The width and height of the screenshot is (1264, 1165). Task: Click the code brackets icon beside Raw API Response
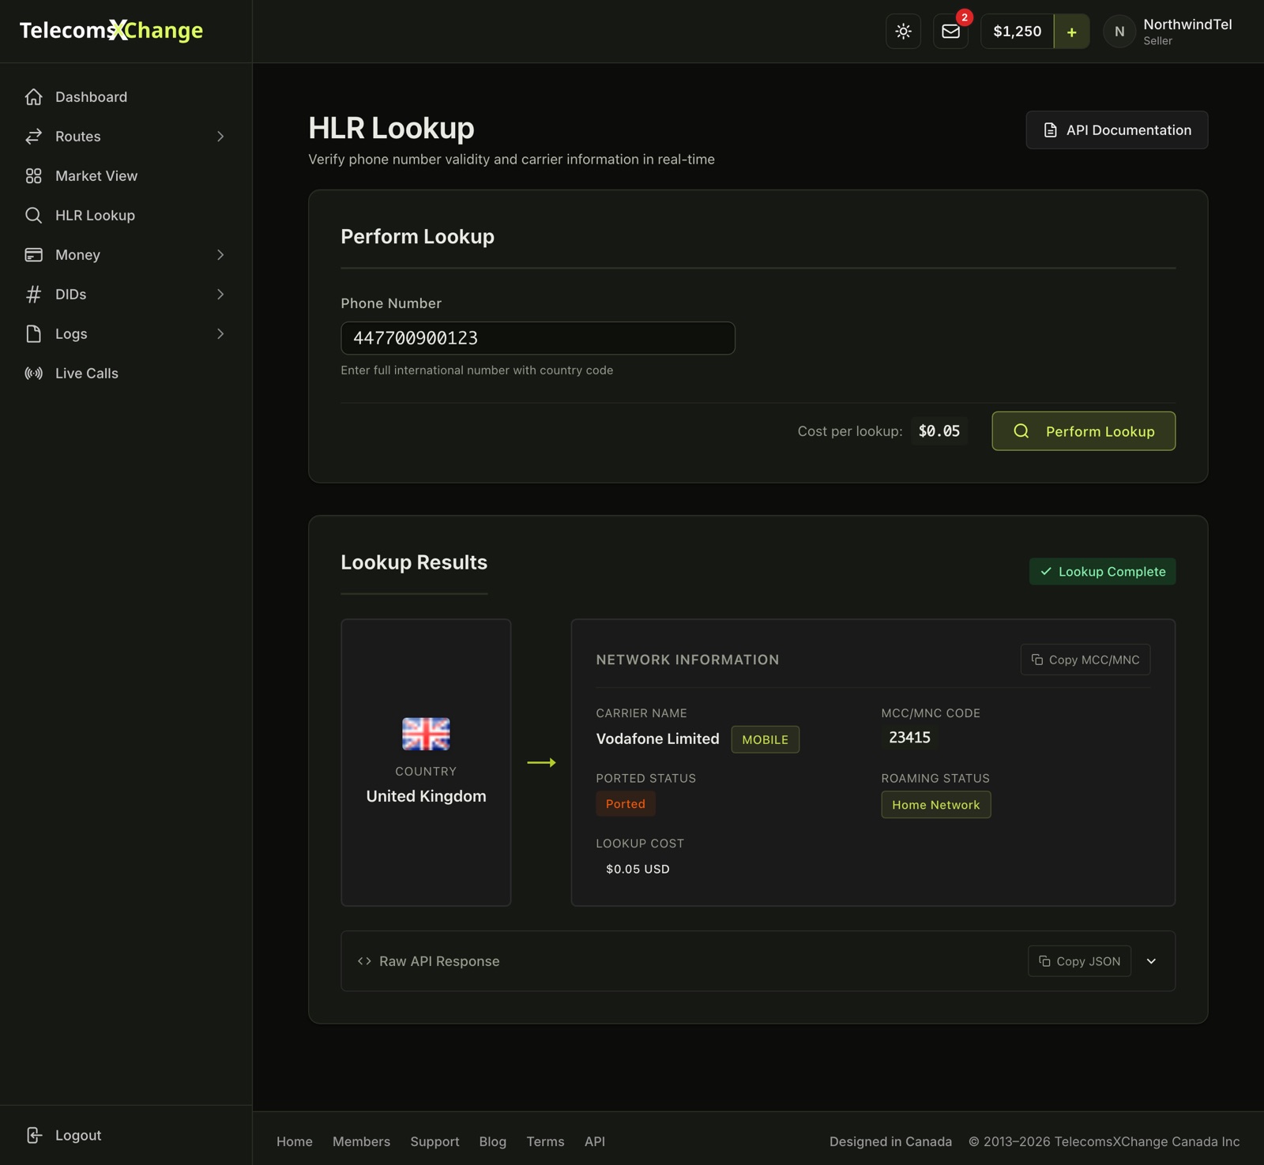tap(364, 961)
